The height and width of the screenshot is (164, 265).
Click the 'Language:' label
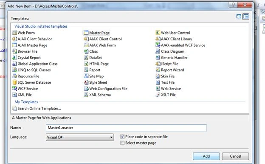[19, 137]
